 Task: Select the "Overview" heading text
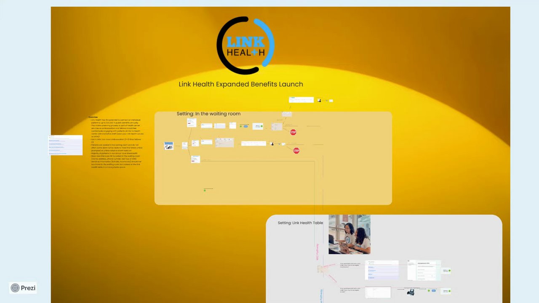(93, 117)
